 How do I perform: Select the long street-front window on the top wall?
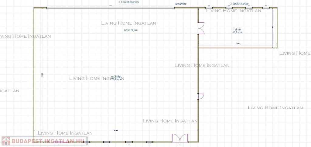coord(111,8)
